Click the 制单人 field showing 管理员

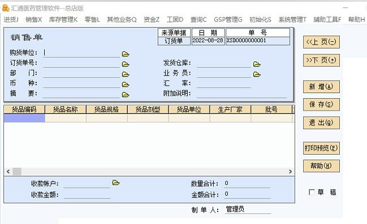(x=248, y=209)
